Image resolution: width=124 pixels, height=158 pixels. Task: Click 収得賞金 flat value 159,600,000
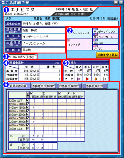[32, 79]
